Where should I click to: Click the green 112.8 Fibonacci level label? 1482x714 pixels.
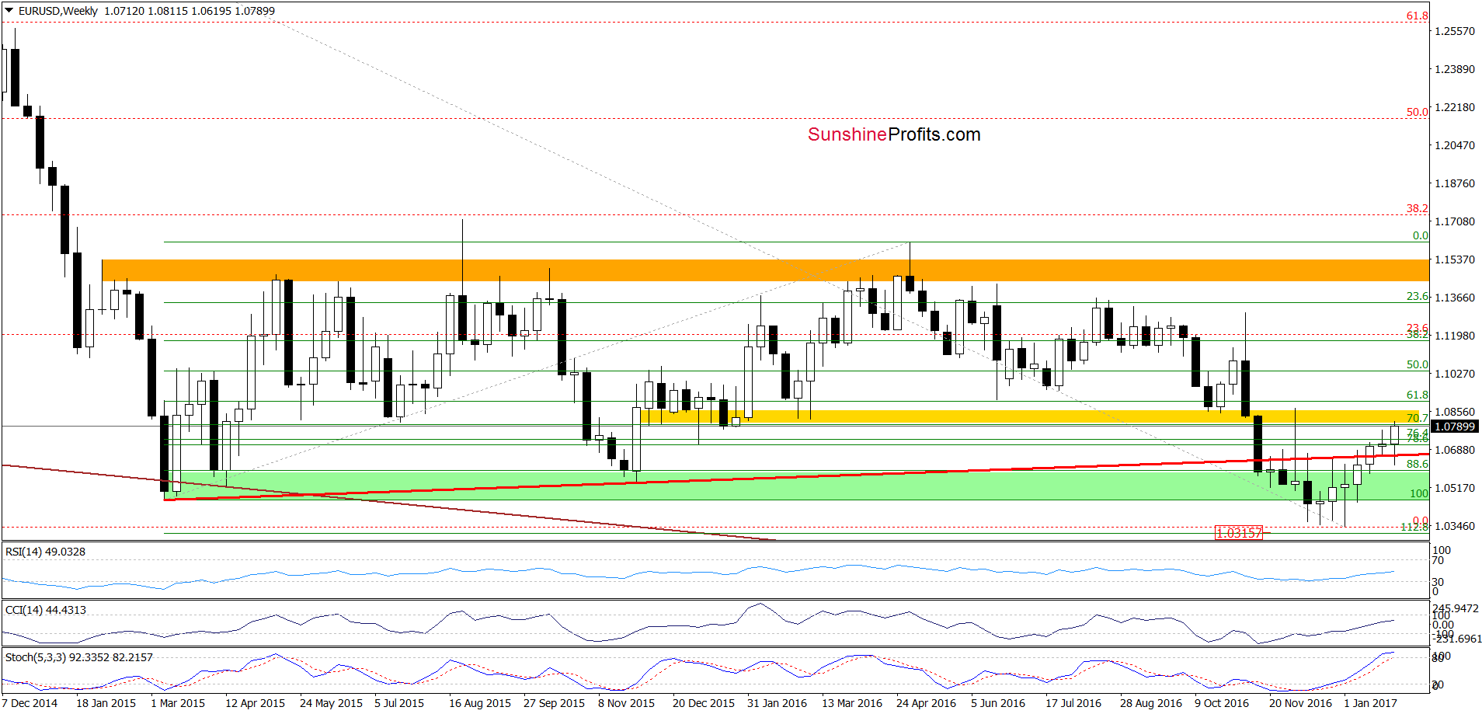coord(1414,528)
